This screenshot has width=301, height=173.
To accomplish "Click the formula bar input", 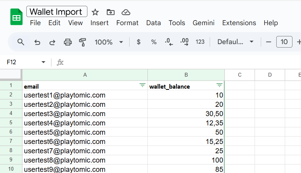I will tap(182, 62).
